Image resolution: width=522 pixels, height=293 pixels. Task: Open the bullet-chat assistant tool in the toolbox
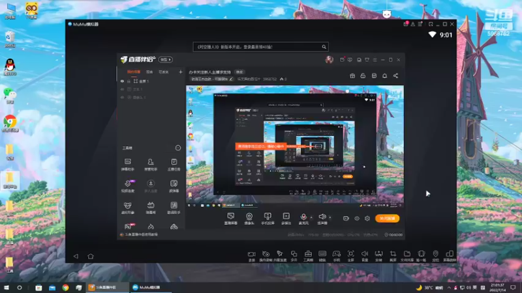pos(127,165)
